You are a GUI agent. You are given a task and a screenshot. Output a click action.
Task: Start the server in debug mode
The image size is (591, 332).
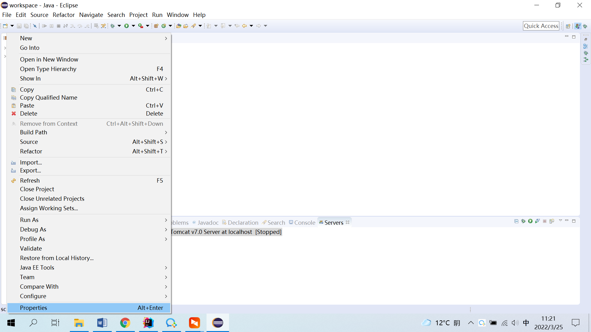523,221
